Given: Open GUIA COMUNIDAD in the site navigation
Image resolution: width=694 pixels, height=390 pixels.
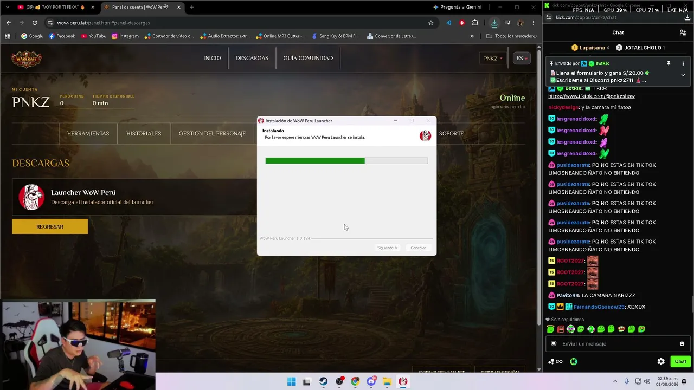Looking at the screenshot, I should [308, 58].
